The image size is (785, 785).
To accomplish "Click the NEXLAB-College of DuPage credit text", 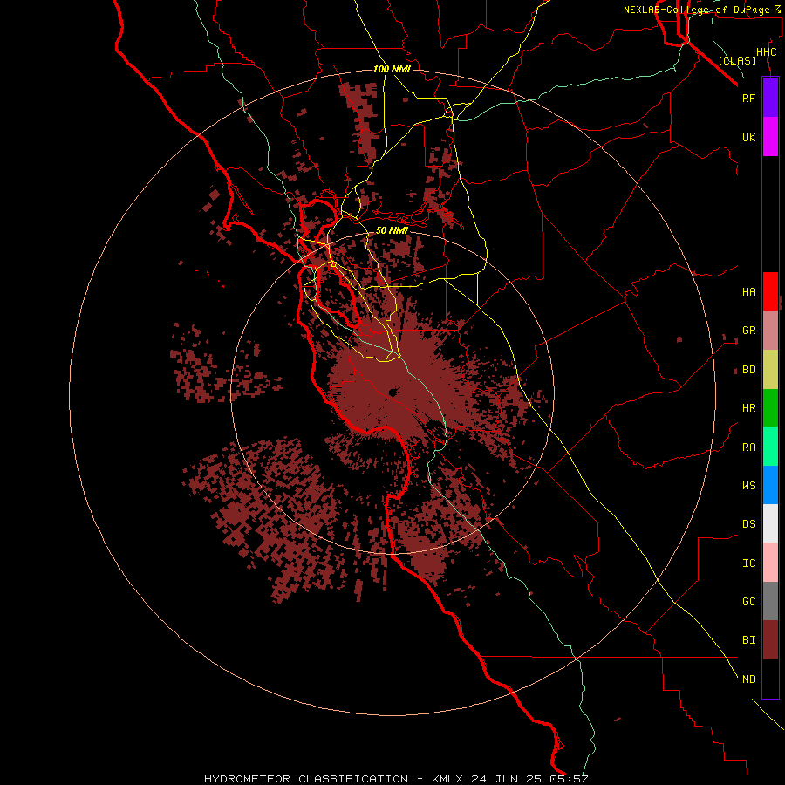I will [x=702, y=10].
